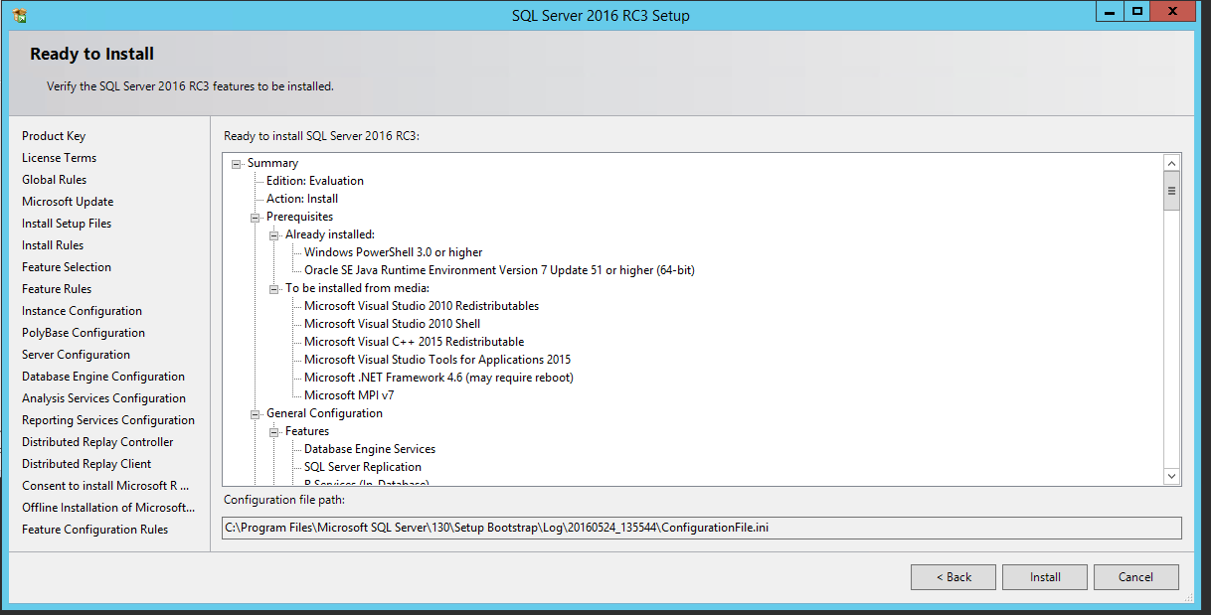Select Visual Studio Tools for Applications 2015
Viewport: 1211px width, 615px height.
pyautogui.click(x=437, y=360)
